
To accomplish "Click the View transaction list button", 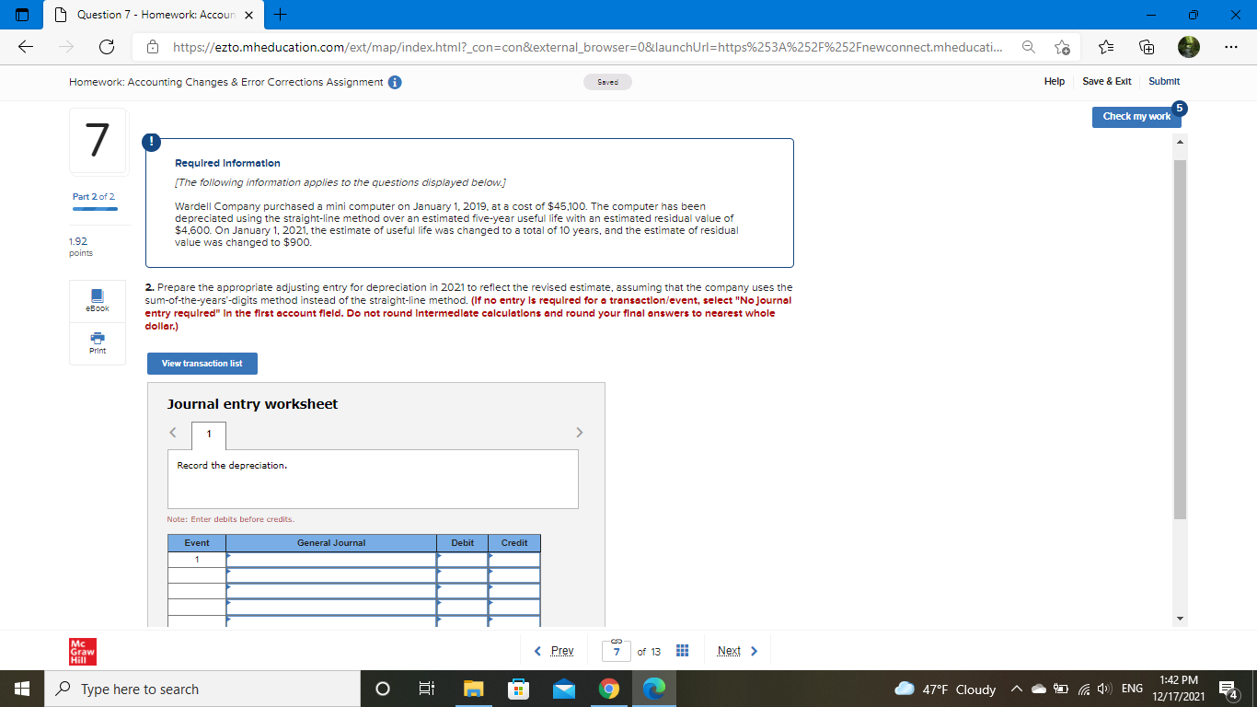I will coord(202,364).
